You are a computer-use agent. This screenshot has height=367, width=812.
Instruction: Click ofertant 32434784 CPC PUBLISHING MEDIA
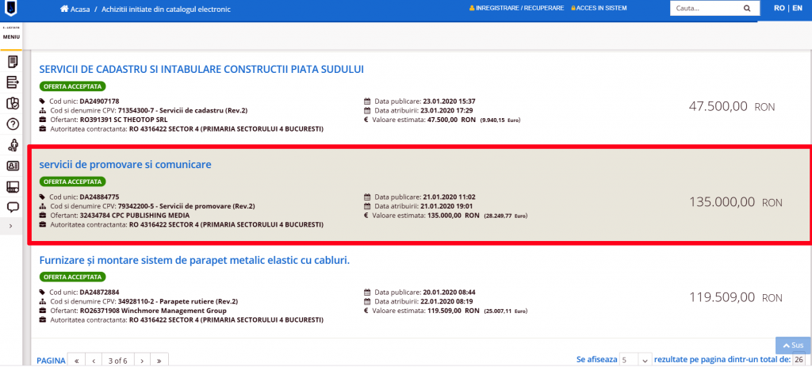pos(133,215)
